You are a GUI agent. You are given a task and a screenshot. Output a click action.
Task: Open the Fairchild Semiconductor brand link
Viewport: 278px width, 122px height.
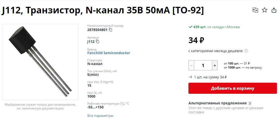[109, 53]
